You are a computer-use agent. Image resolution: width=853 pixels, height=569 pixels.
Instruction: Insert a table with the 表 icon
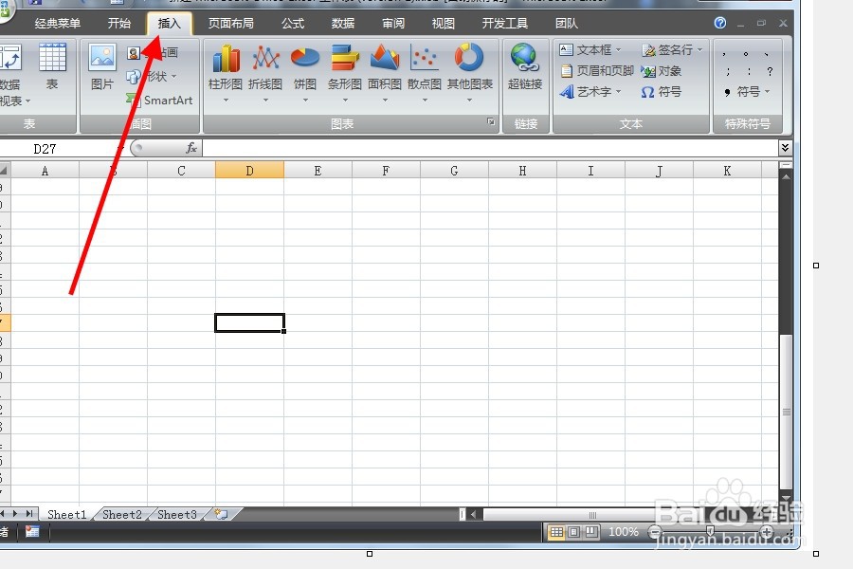point(52,67)
